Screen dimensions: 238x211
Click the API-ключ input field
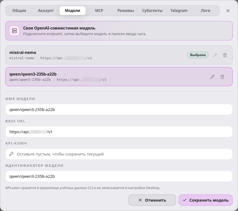coord(119,154)
